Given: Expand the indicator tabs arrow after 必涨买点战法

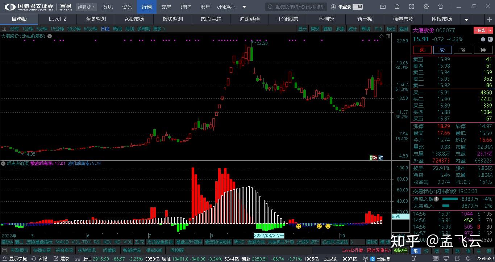Looking at the screenshot, I should point(352,242).
